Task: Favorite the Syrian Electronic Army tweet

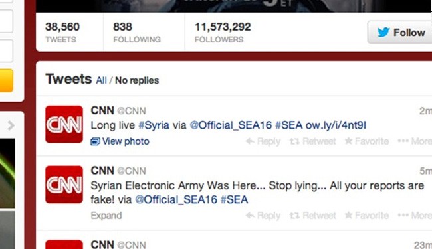Action: click(x=367, y=216)
